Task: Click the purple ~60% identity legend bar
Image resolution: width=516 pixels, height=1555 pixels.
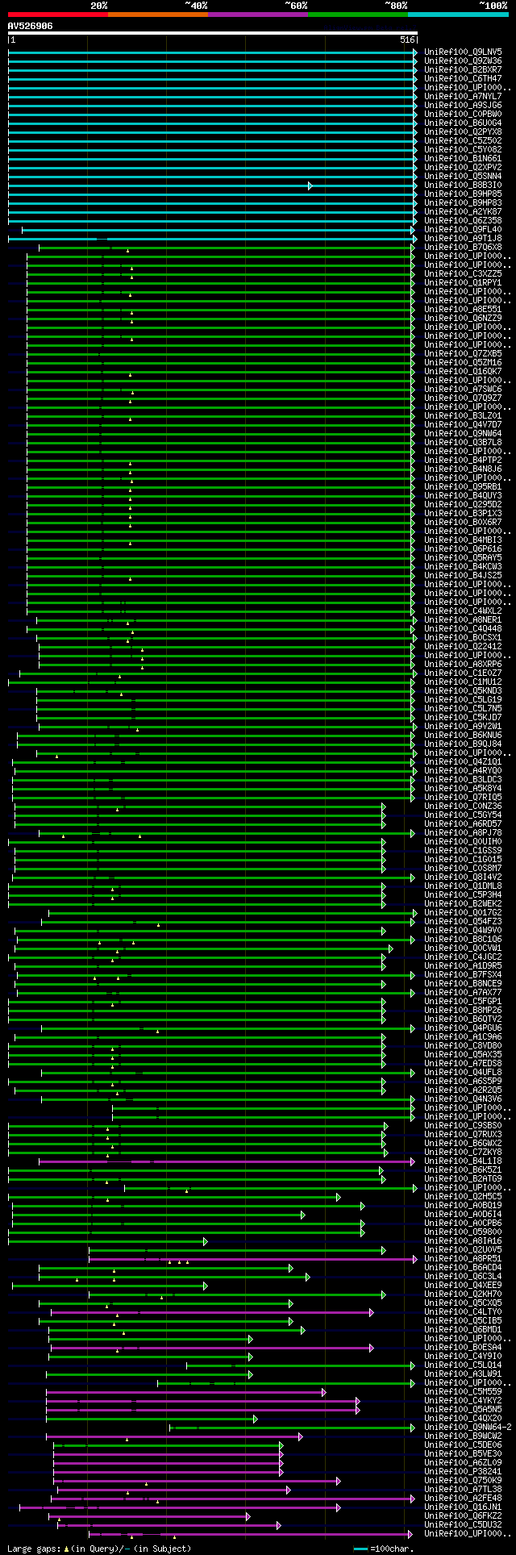Action: pos(258,14)
